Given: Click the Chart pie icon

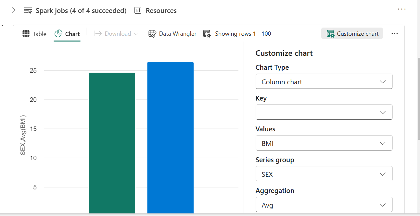Looking at the screenshot, I should (58, 34).
